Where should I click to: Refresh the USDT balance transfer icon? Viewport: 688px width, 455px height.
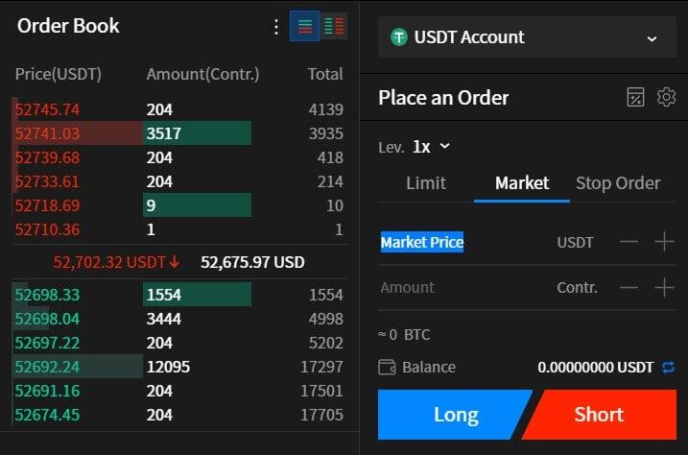pyautogui.click(x=669, y=367)
